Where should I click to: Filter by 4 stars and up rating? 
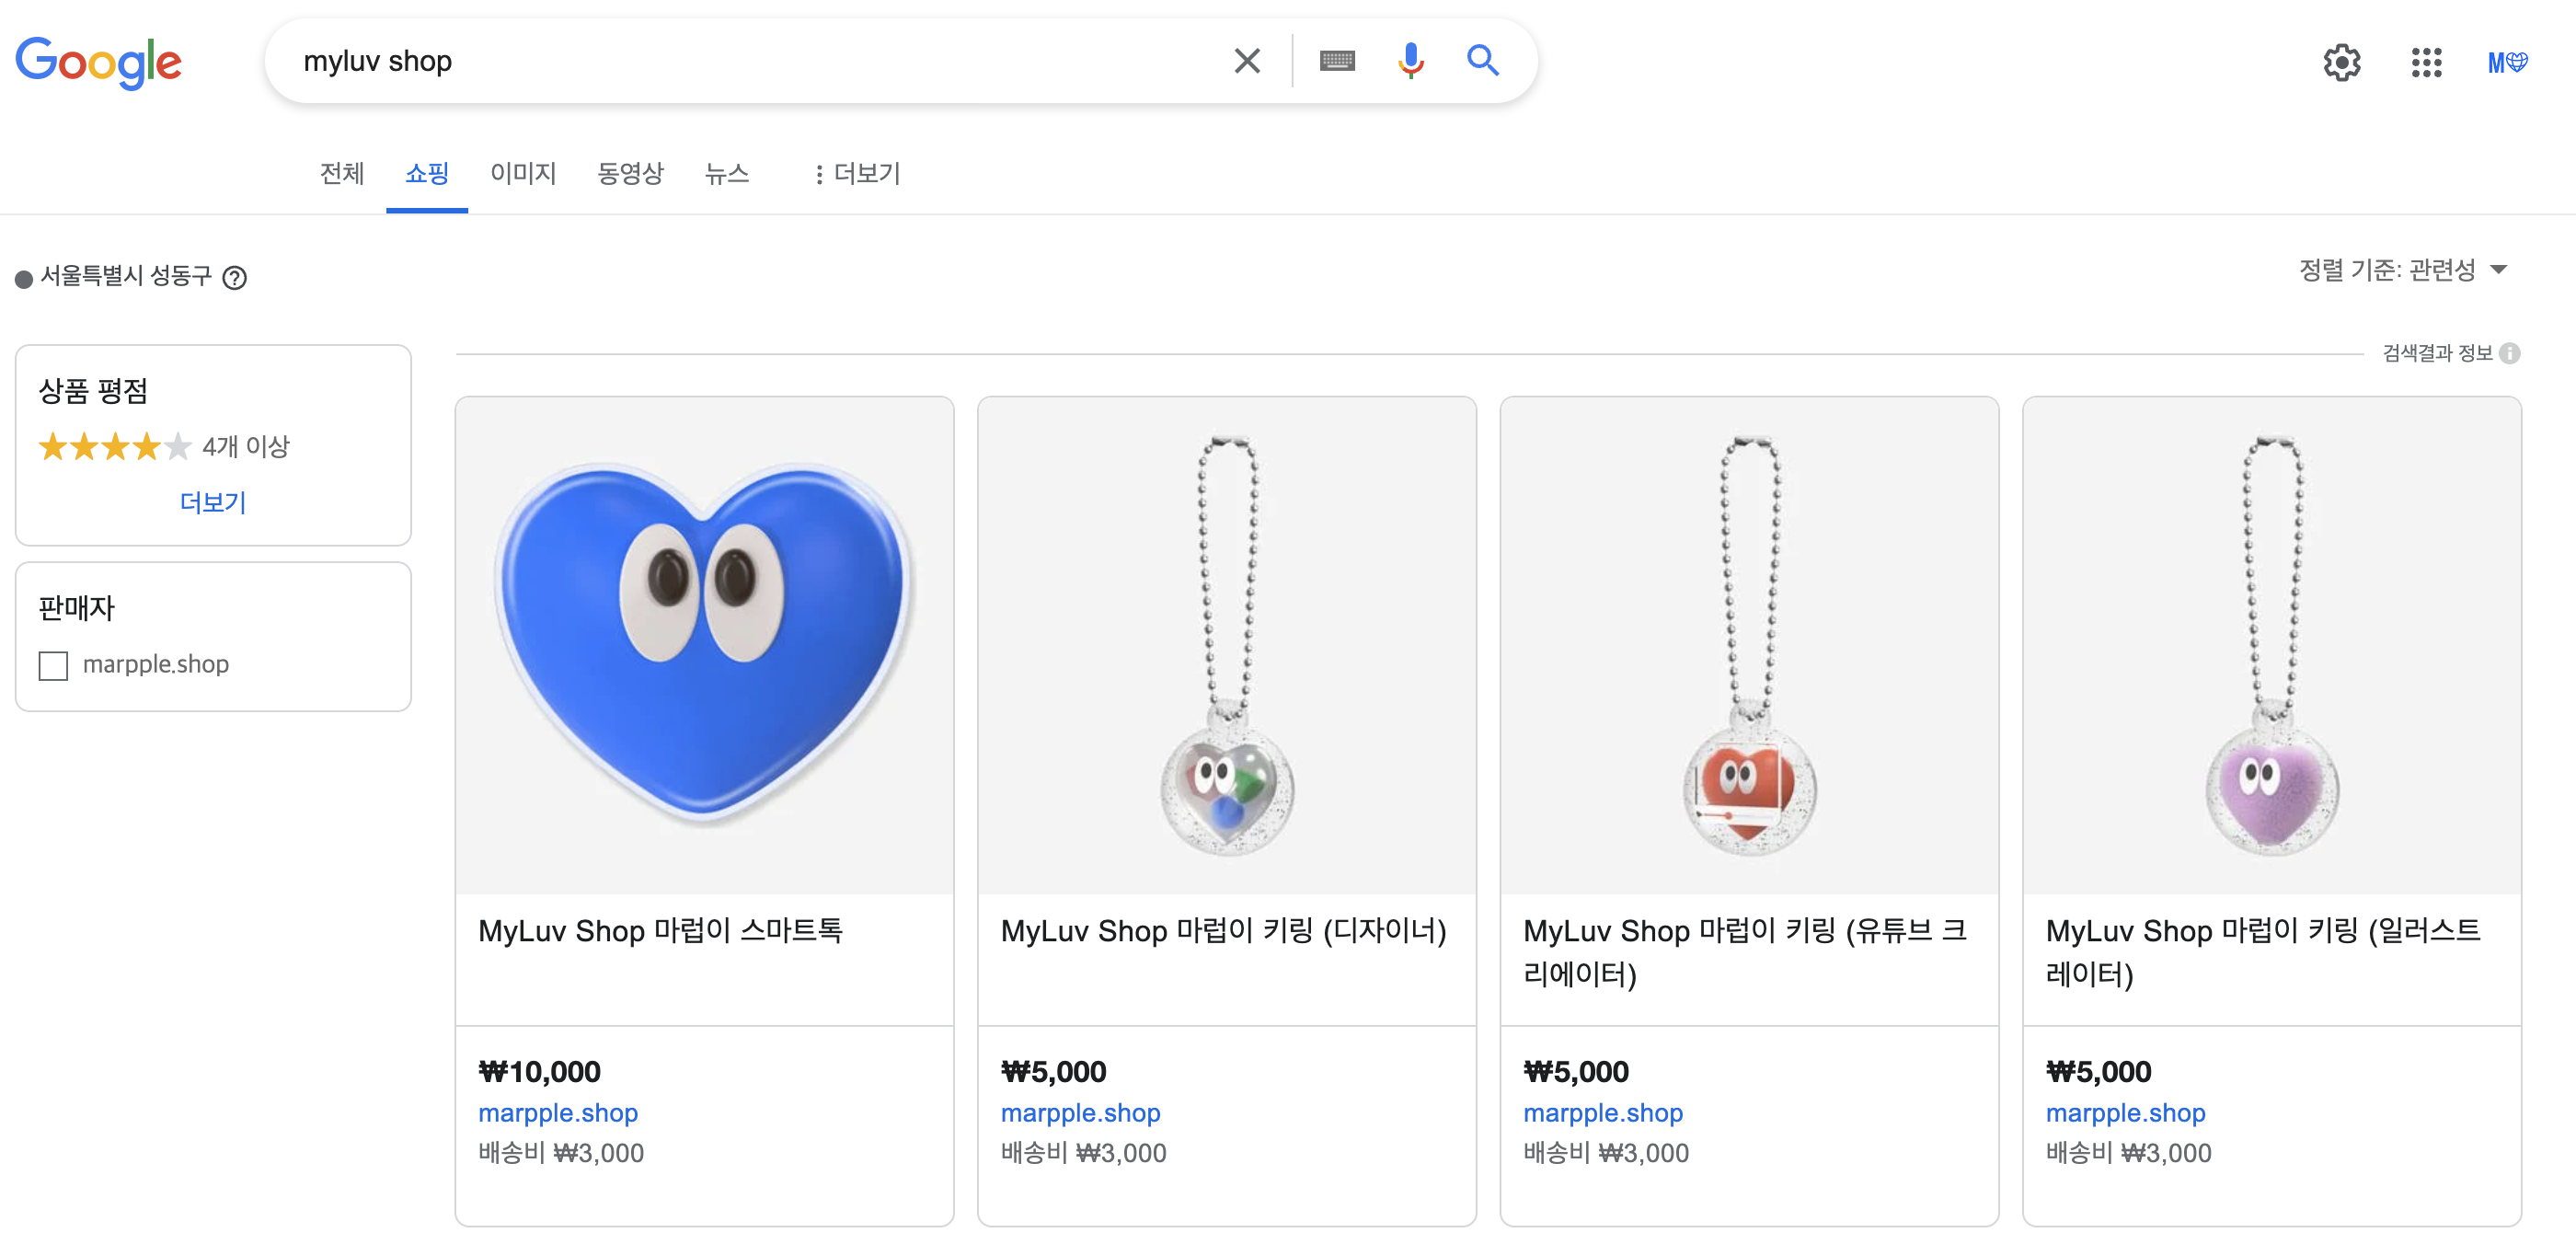point(164,446)
